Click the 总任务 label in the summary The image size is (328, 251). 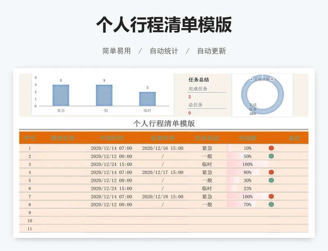point(196,105)
